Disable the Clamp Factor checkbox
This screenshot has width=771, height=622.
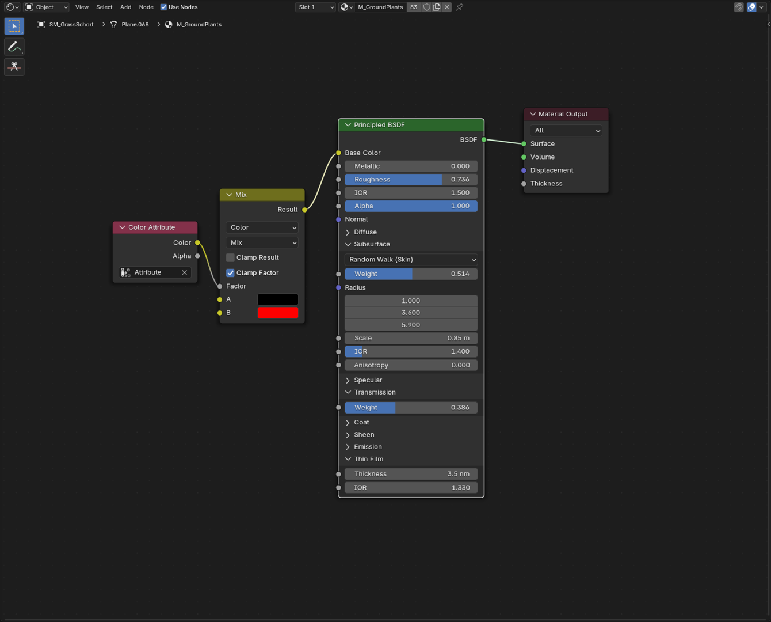[x=230, y=273]
